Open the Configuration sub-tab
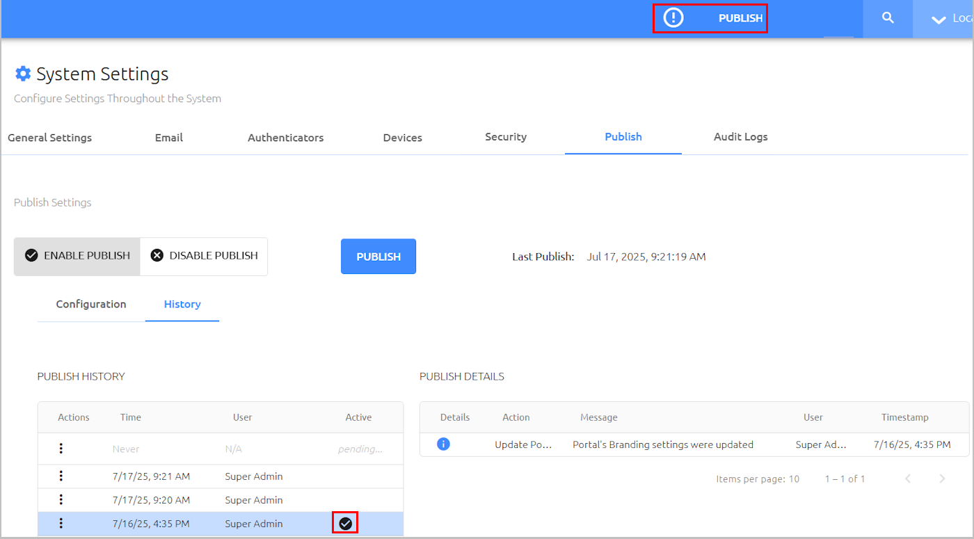Screen dimensions: 974x539 [x=91, y=304]
